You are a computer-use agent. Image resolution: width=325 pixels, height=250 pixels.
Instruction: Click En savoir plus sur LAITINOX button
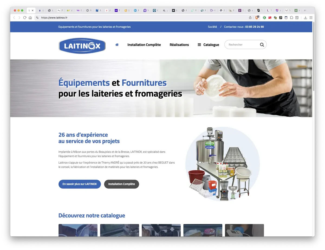80,184
